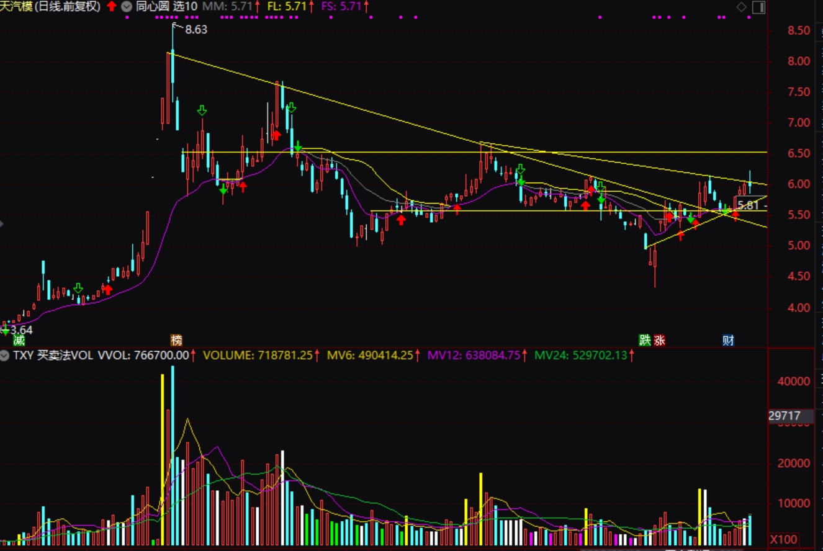
Task: Click the 8.63 high price label
Action: (x=196, y=29)
